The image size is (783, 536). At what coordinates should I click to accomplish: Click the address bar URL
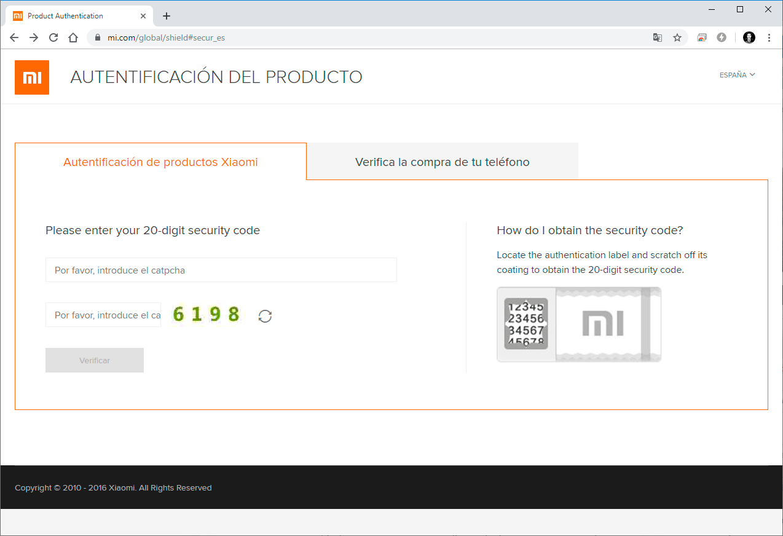[166, 37]
